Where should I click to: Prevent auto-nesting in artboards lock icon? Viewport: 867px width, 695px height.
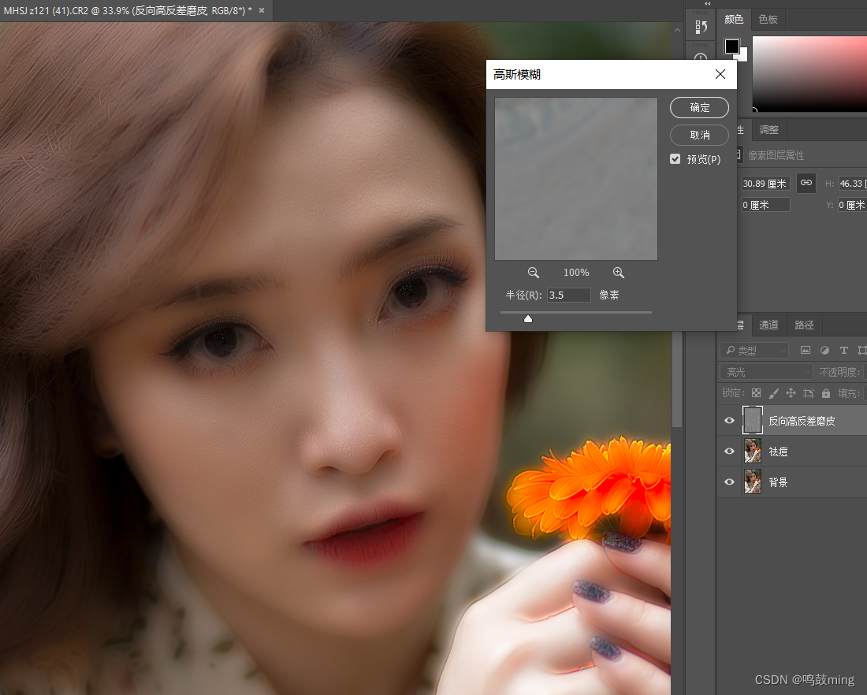809,393
